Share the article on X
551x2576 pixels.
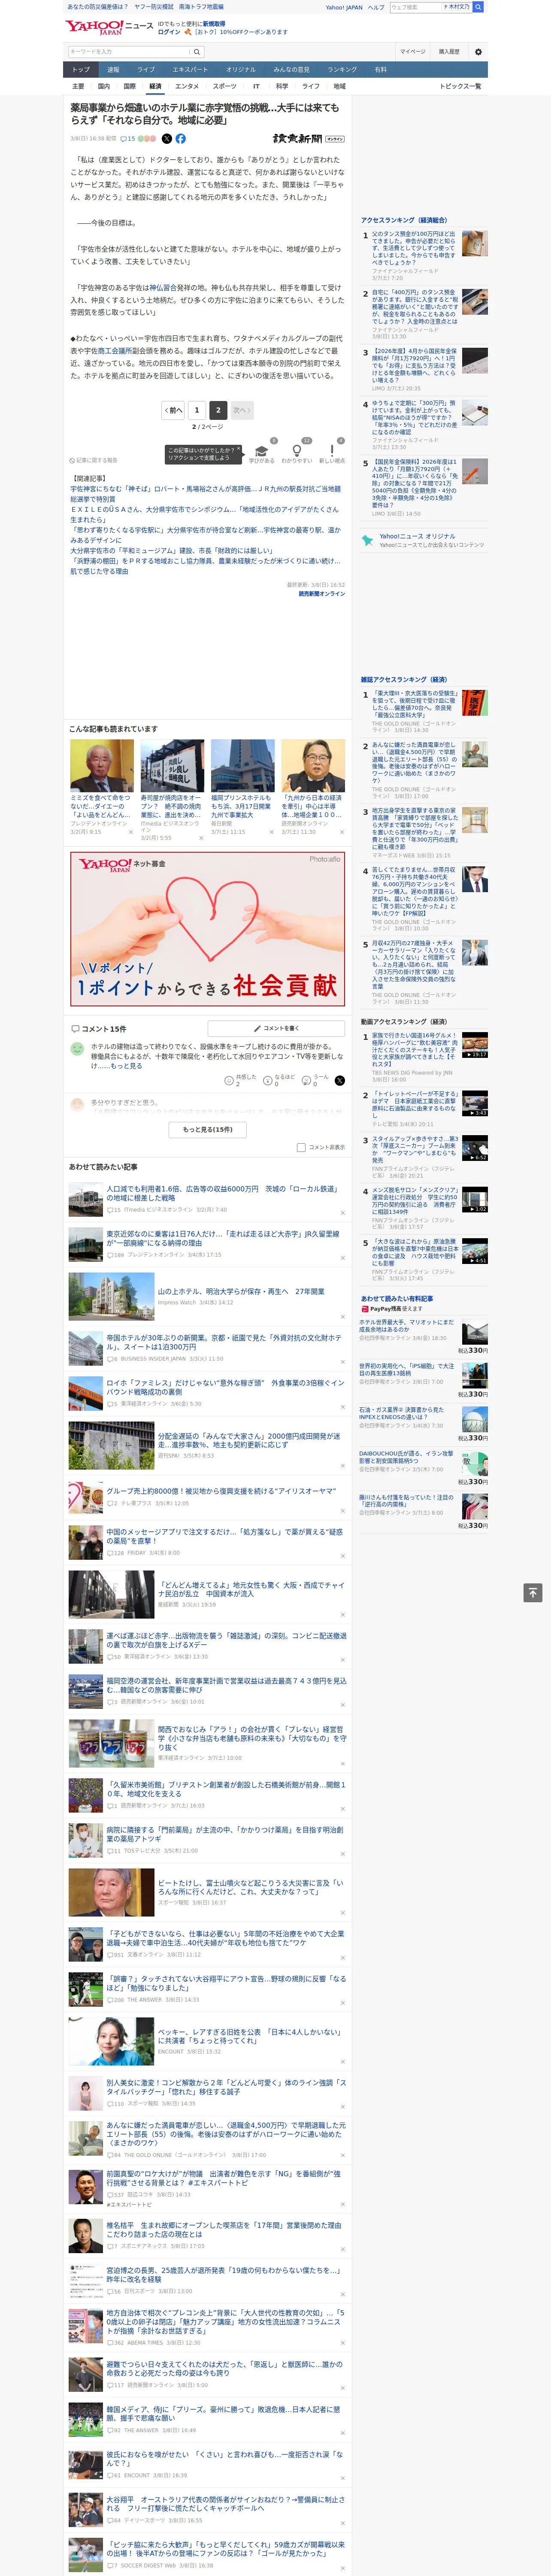167,139
